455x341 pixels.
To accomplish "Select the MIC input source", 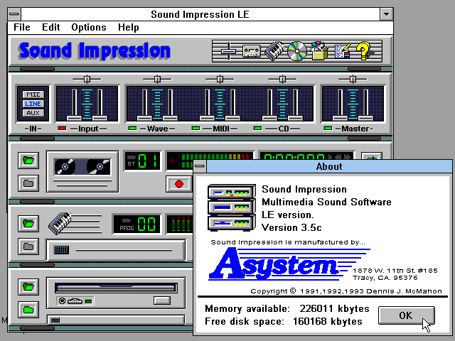I will (x=33, y=94).
